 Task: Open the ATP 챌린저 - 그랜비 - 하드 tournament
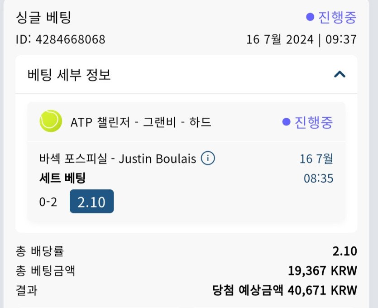click(x=141, y=122)
